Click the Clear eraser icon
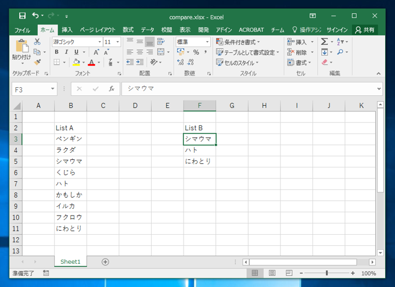The width and height of the screenshot is (395, 287). pyautogui.click(x=325, y=62)
